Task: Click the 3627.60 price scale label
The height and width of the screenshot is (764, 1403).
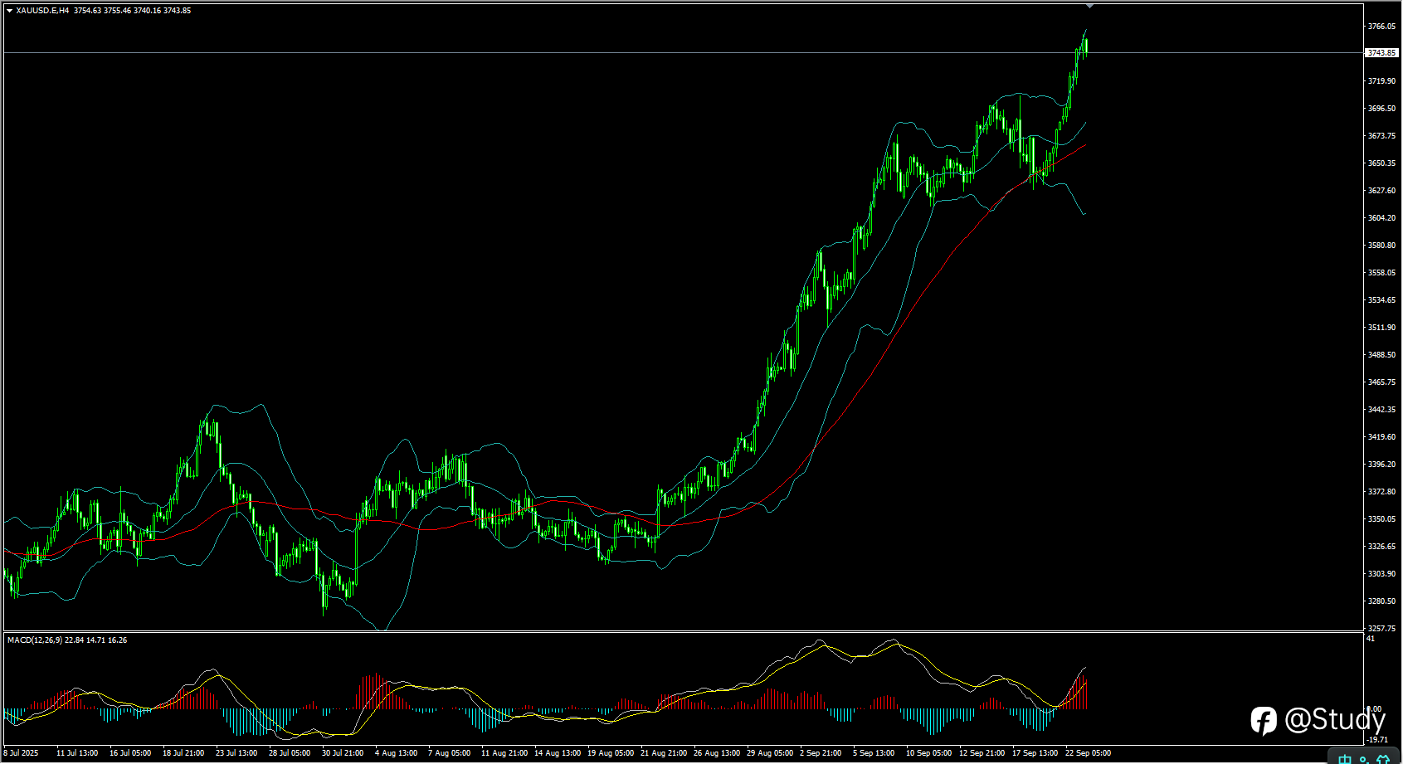Action: (x=1381, y=191)
